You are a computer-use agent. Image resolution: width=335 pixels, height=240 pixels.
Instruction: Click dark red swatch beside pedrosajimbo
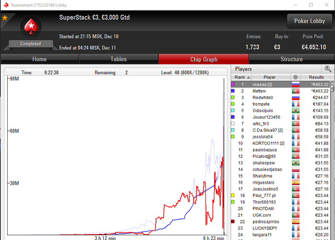(233, 222)
